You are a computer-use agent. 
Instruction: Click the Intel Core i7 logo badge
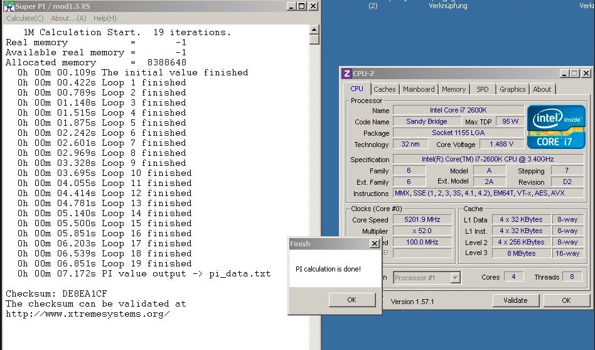pos(556,126)
